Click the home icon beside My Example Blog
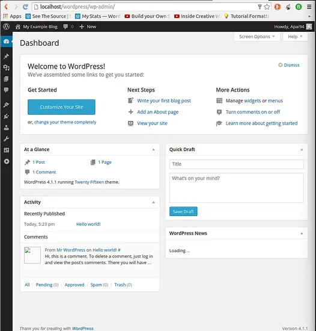 [x=18, y=26]
